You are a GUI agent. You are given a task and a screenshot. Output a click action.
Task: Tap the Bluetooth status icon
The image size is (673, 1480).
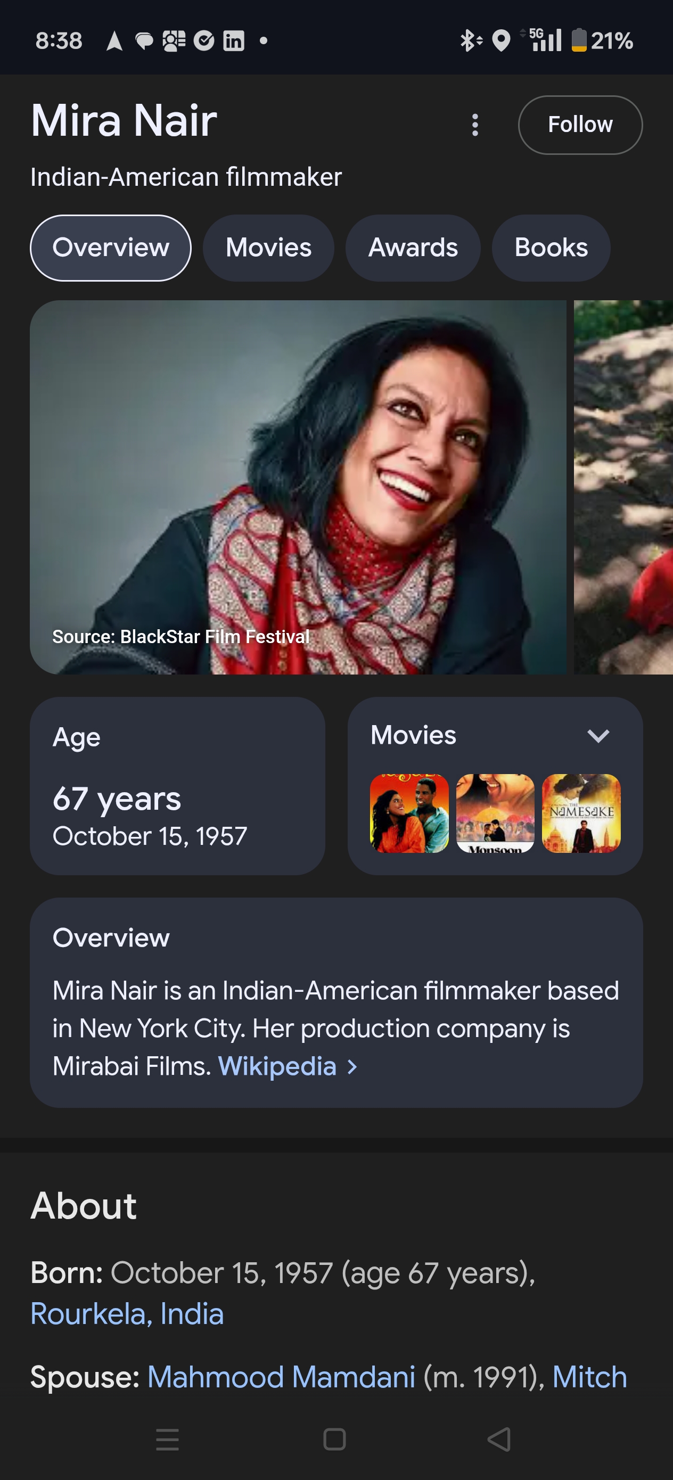pos(470,41)
